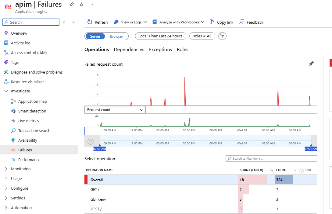This screenshot has height=214, width=332.
Task: Click the Search to filter items box
Action: coord(271,158)
